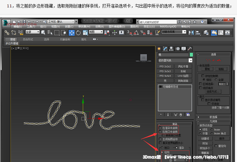Switch to the Create panel tab
The width and height of the screenshot is (237, 162).
pyautogui.click(x=159, y=49)
